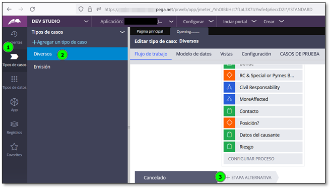Click green clipboard icon of Riesgo

click(229, 147)
